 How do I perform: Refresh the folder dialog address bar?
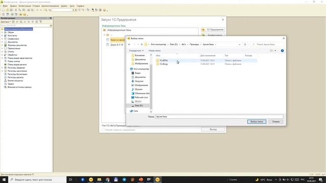click(x=245, y=44)
